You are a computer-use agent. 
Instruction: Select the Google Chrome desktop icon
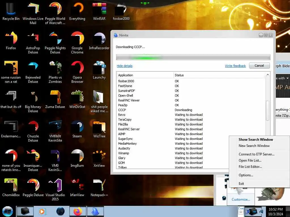tap(77, 43)
